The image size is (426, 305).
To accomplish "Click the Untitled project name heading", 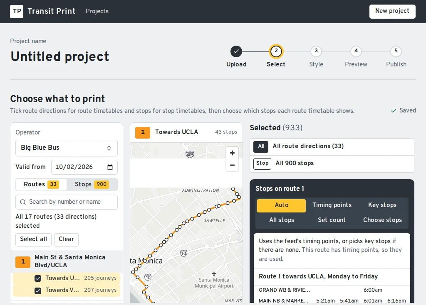I will click(x=60, y=57).
